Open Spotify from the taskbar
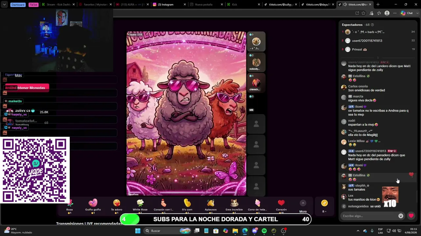 point(264,231)
